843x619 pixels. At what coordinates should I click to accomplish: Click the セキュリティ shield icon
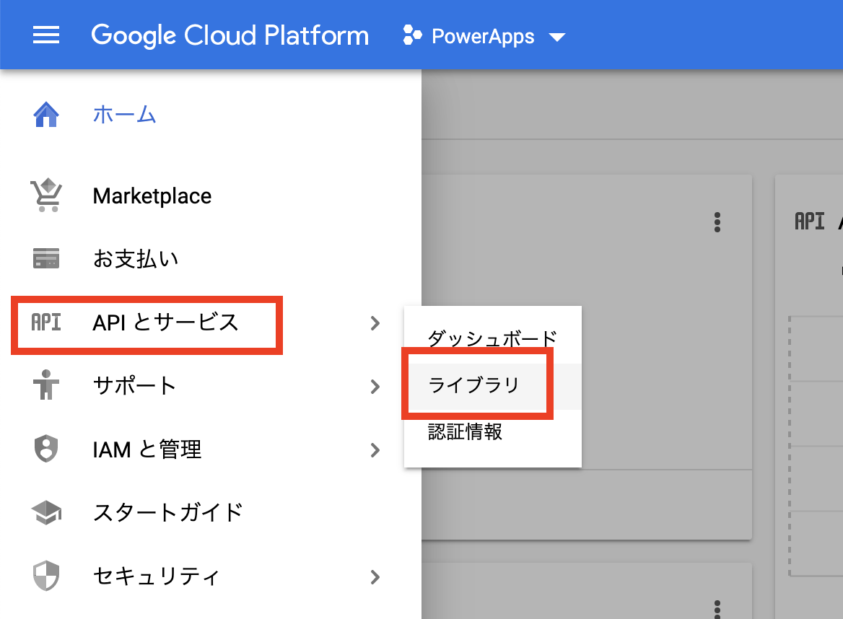pos(46,576)
